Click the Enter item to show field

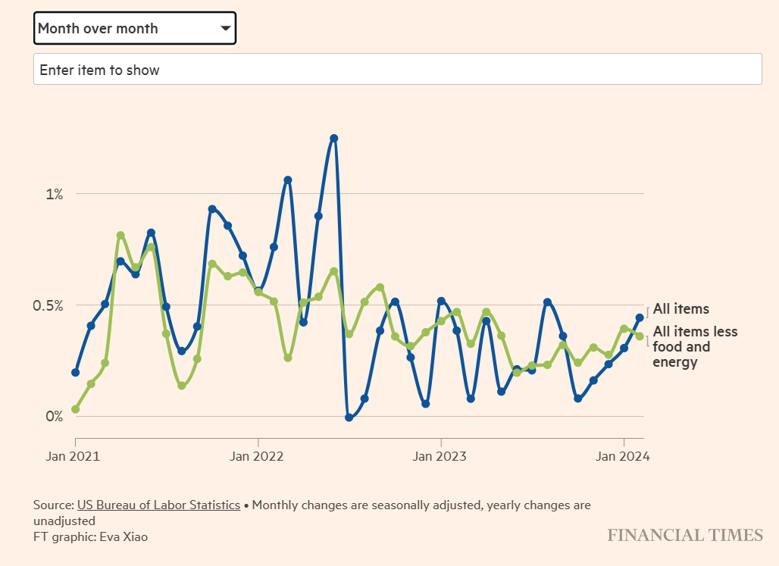397,69
